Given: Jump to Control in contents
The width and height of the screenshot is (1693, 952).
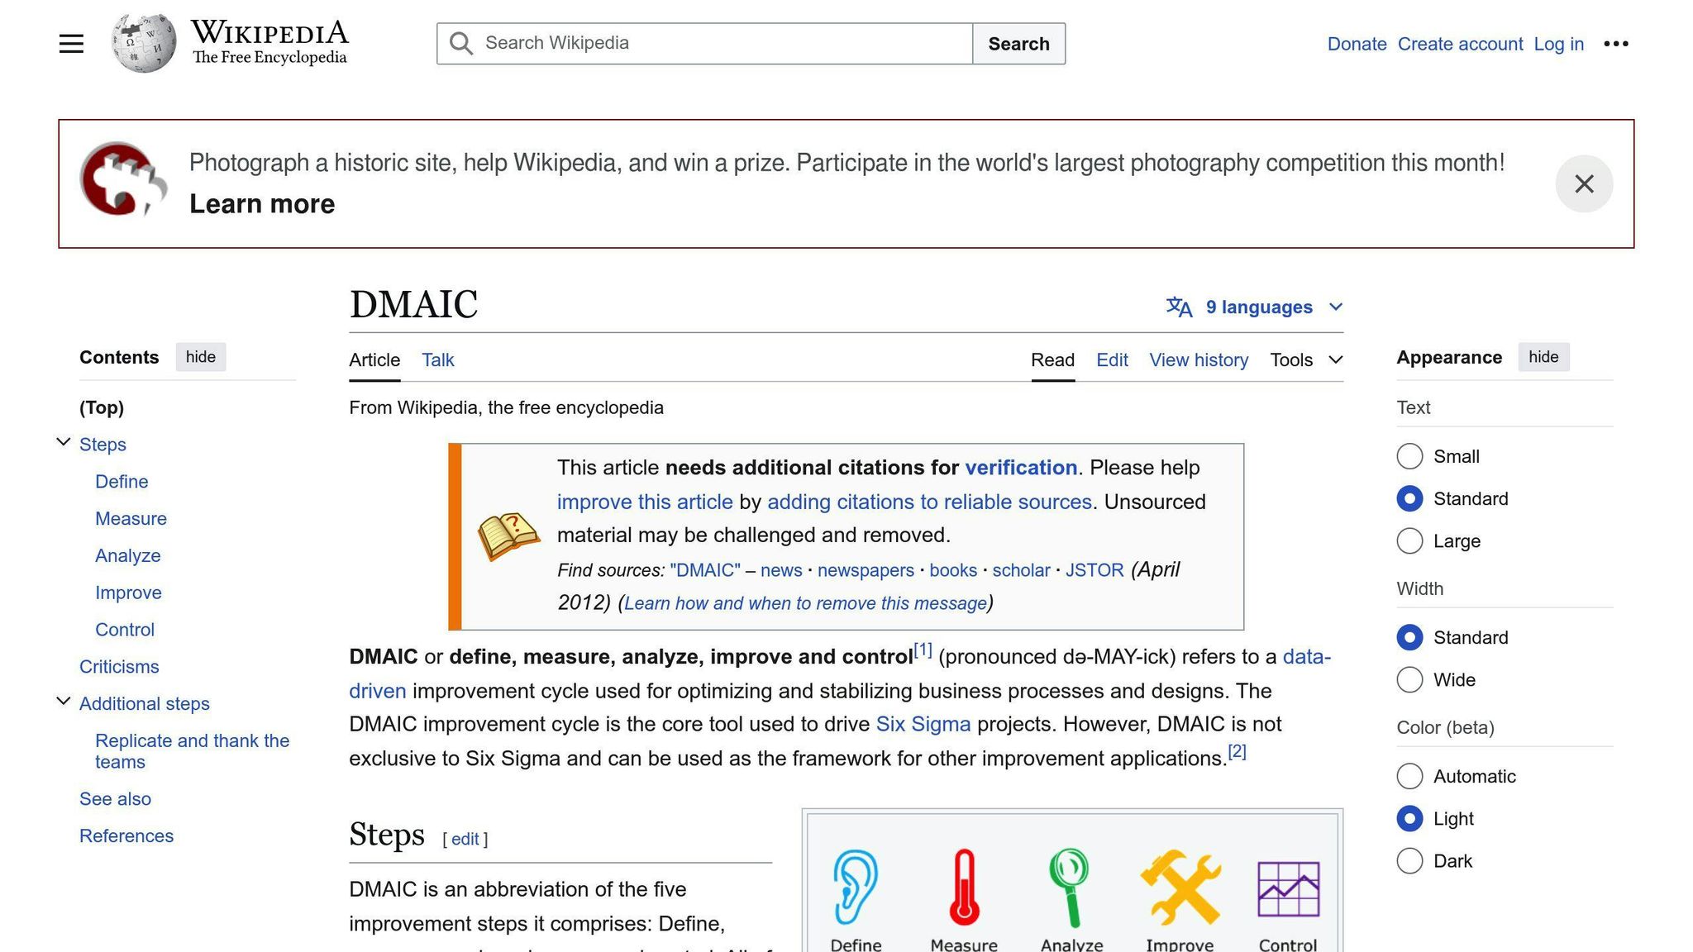Looking at the screenshot, I should 125,630.
